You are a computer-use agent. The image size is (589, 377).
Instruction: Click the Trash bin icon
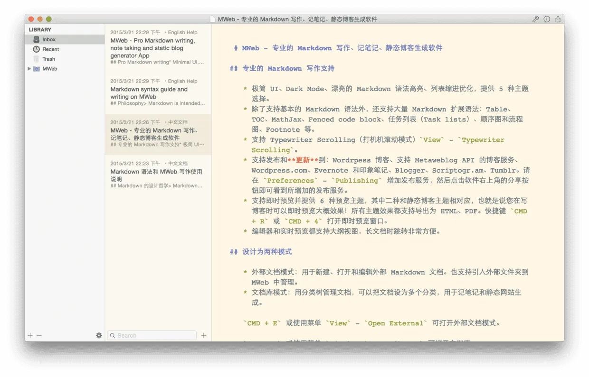(37, 59)
